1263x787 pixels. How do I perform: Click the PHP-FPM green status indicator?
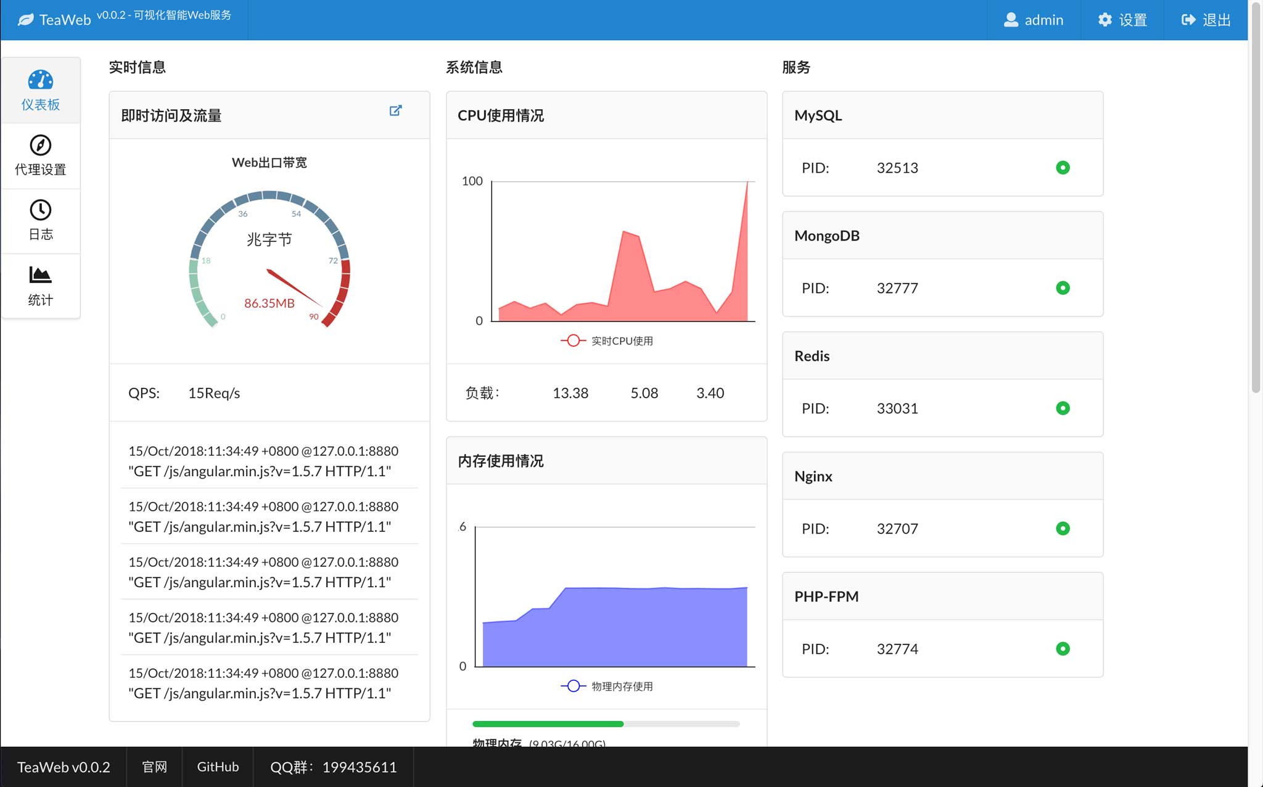[x=1063, y=649]
